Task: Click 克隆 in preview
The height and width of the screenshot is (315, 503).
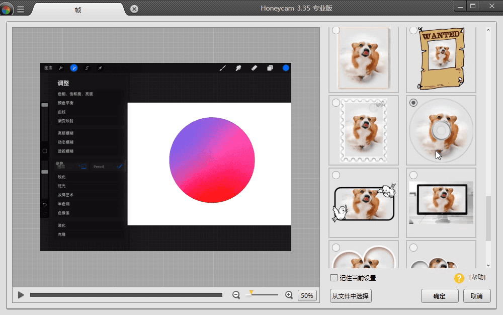Action: point(61,234)
